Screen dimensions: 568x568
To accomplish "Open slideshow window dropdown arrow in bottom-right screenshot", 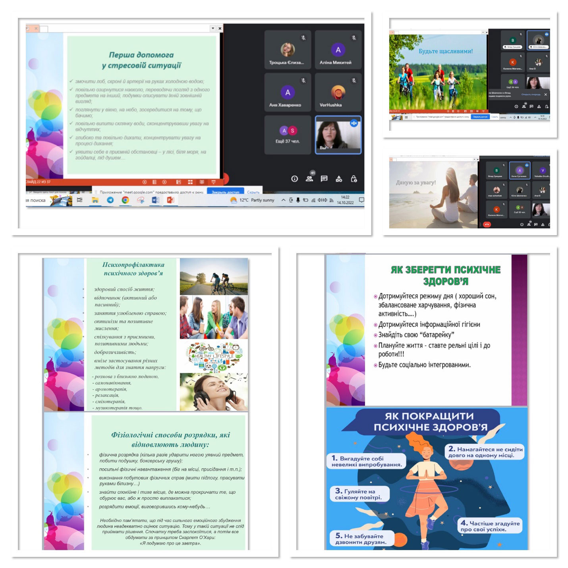I will [474, 159].
